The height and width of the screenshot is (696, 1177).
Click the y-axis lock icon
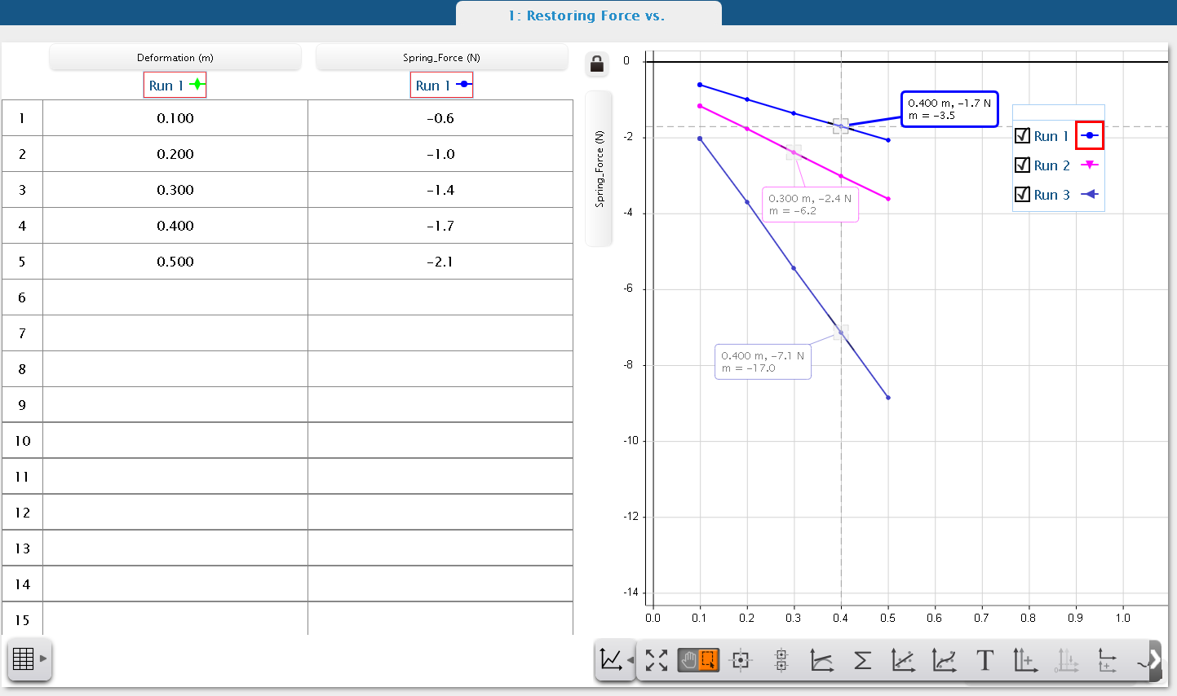pyautogui.click(x=597, y=64)
